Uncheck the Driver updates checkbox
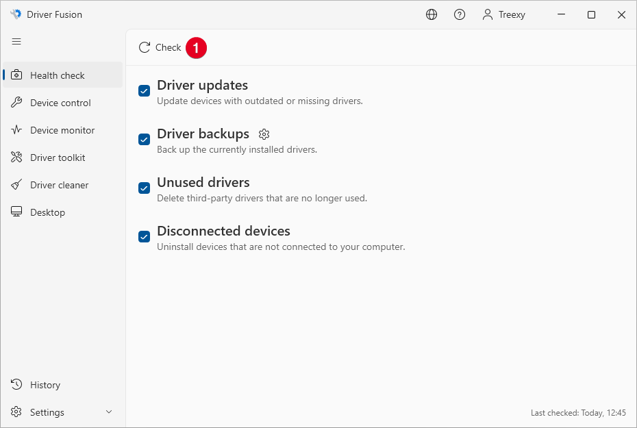Screen dimensions: 637x428 pyautogui.click(x=144, y=91)
